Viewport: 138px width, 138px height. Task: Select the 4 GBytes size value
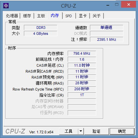[40, 34]
